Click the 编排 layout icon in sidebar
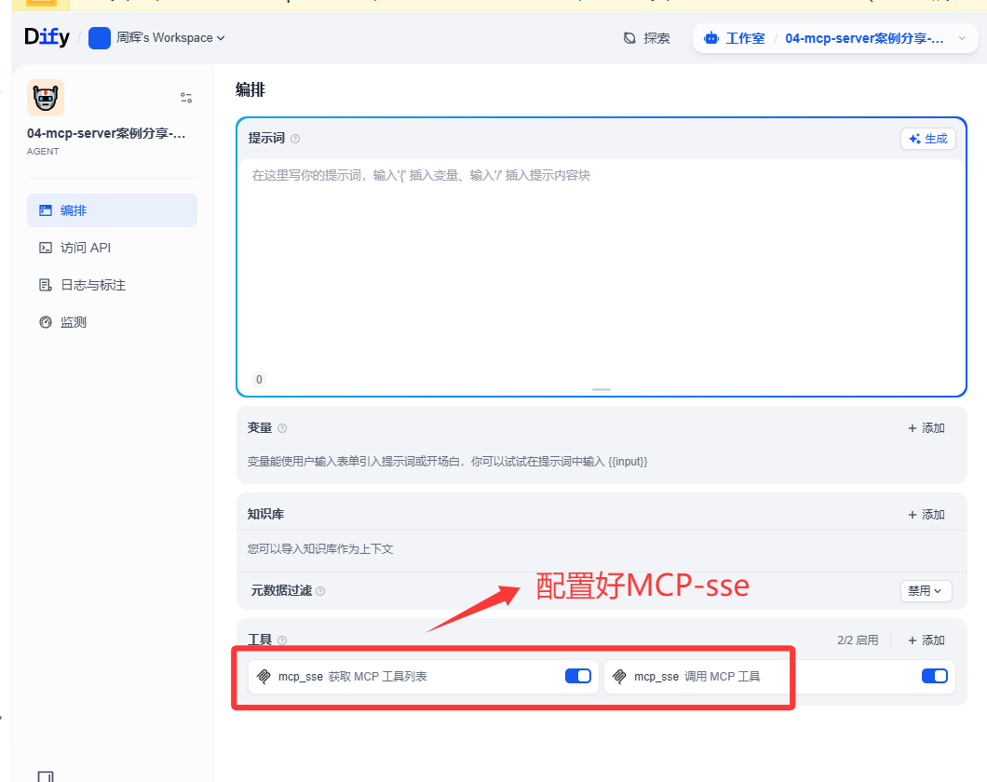987x782 pixels. pyautogui.click(x=46, y=210)
